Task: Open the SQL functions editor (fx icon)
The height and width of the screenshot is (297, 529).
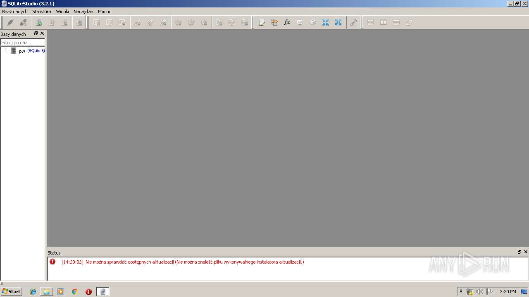Action: (287, 22)
